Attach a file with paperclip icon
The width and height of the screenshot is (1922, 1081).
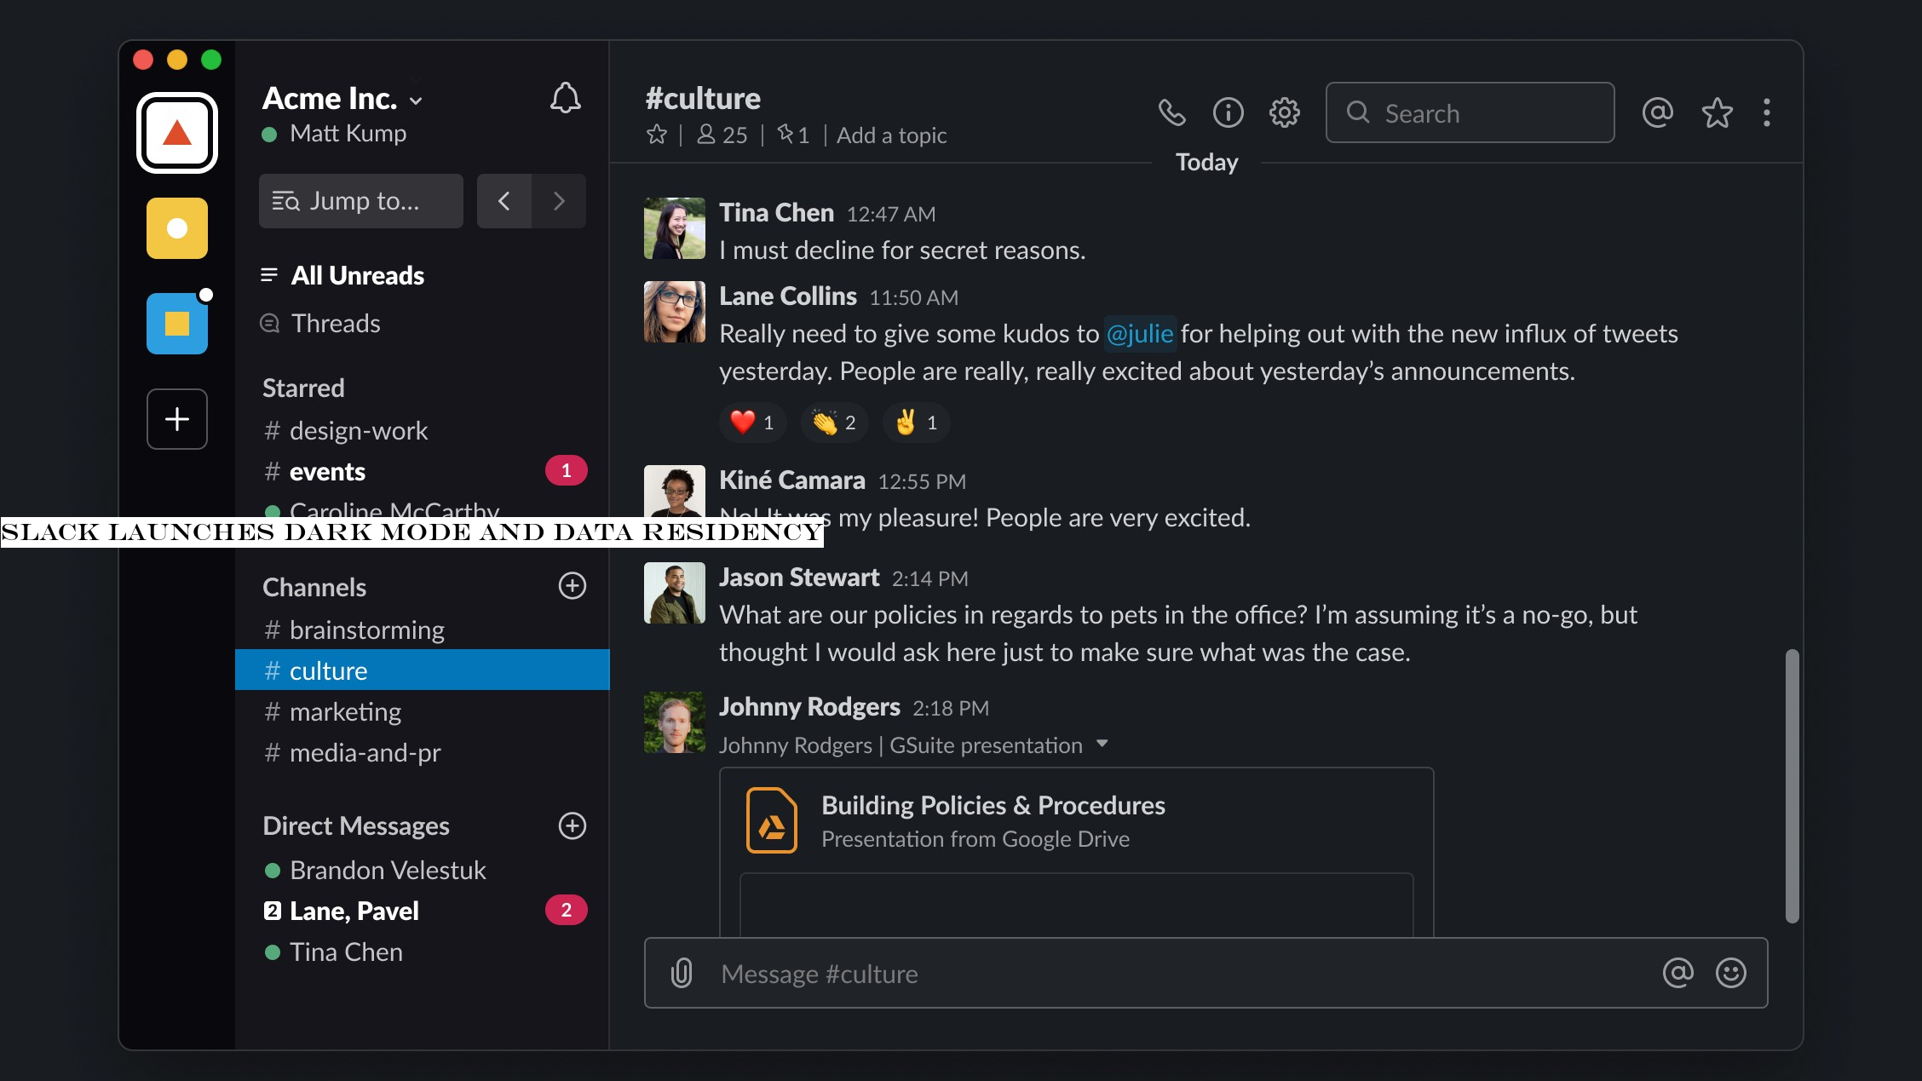[682, 973]
